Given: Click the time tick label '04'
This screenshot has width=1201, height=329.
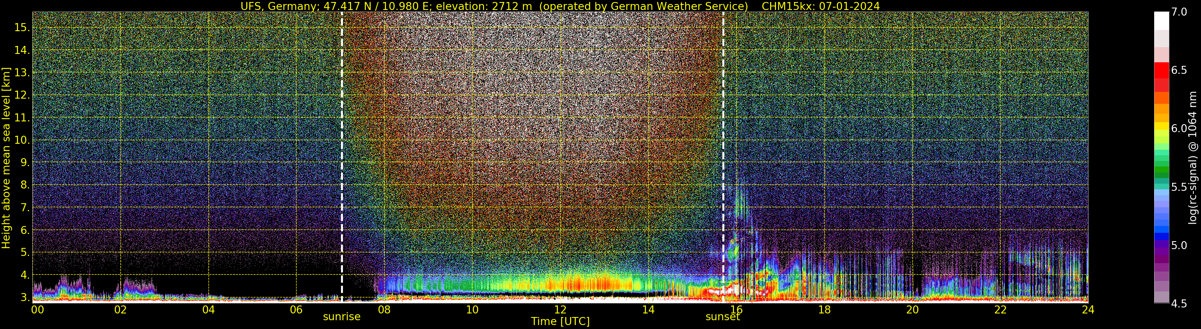Looking at the screenshot, I should point(209,309).
